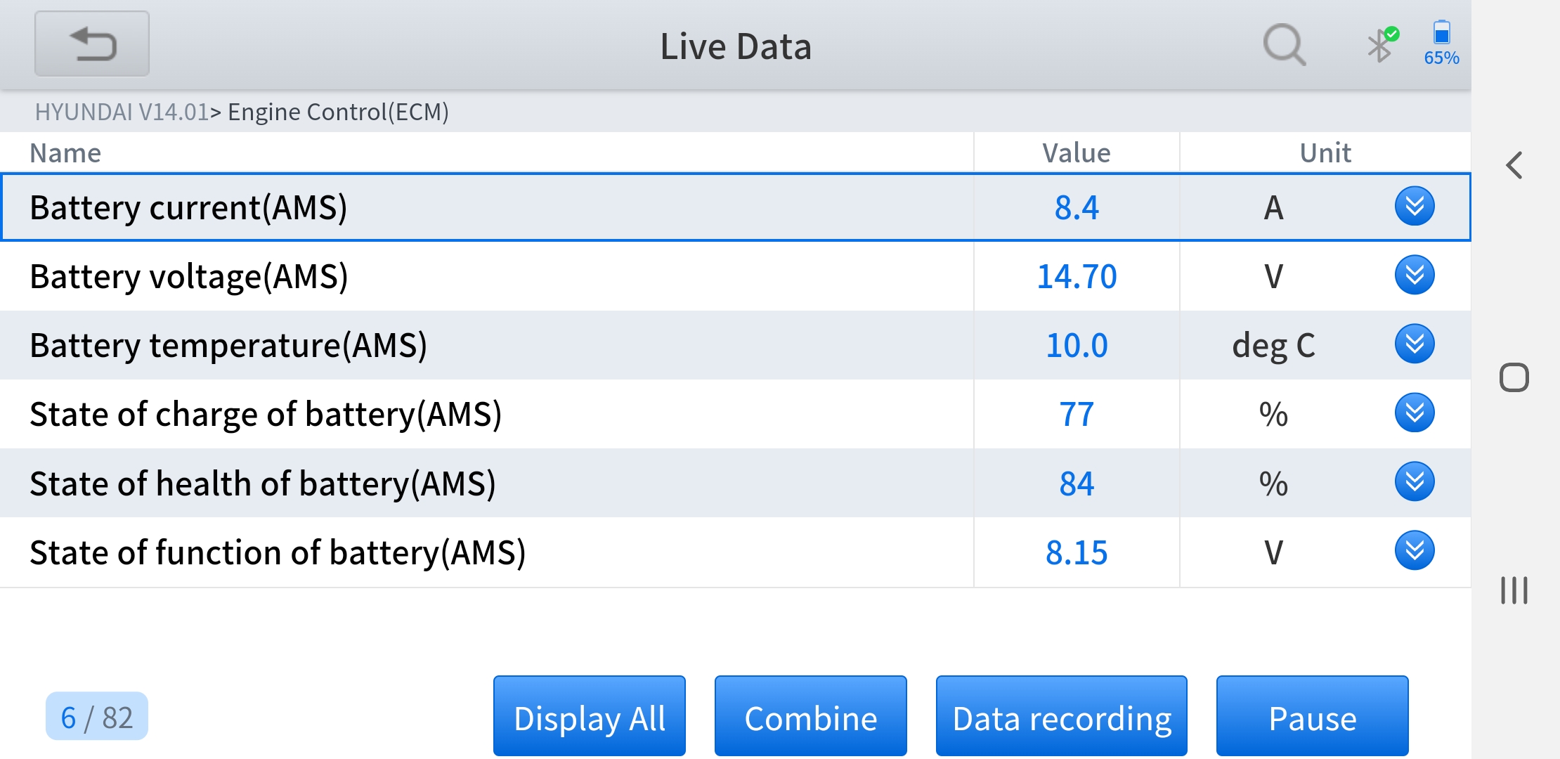
Task: Click the Combine button
Action: [x=810, y=717]
